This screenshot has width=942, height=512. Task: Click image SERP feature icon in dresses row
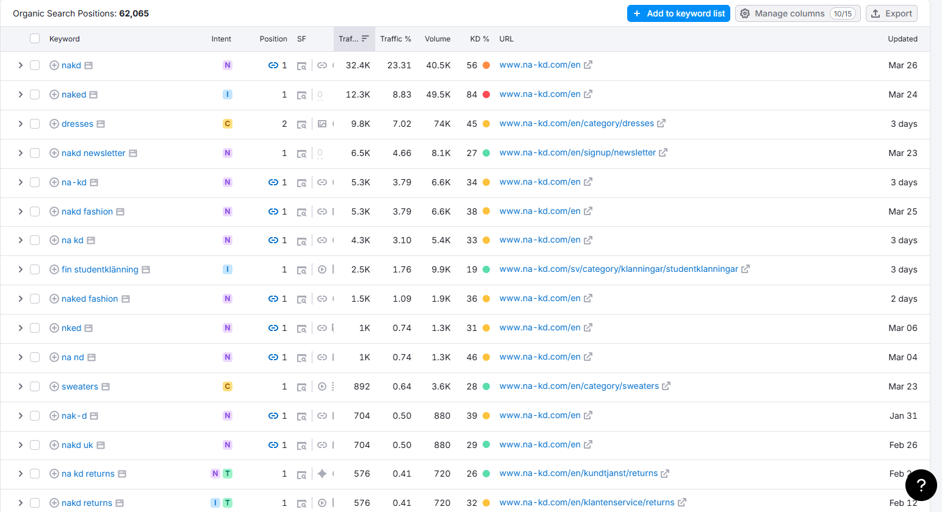pyautogui.click(x=322, y=124)
